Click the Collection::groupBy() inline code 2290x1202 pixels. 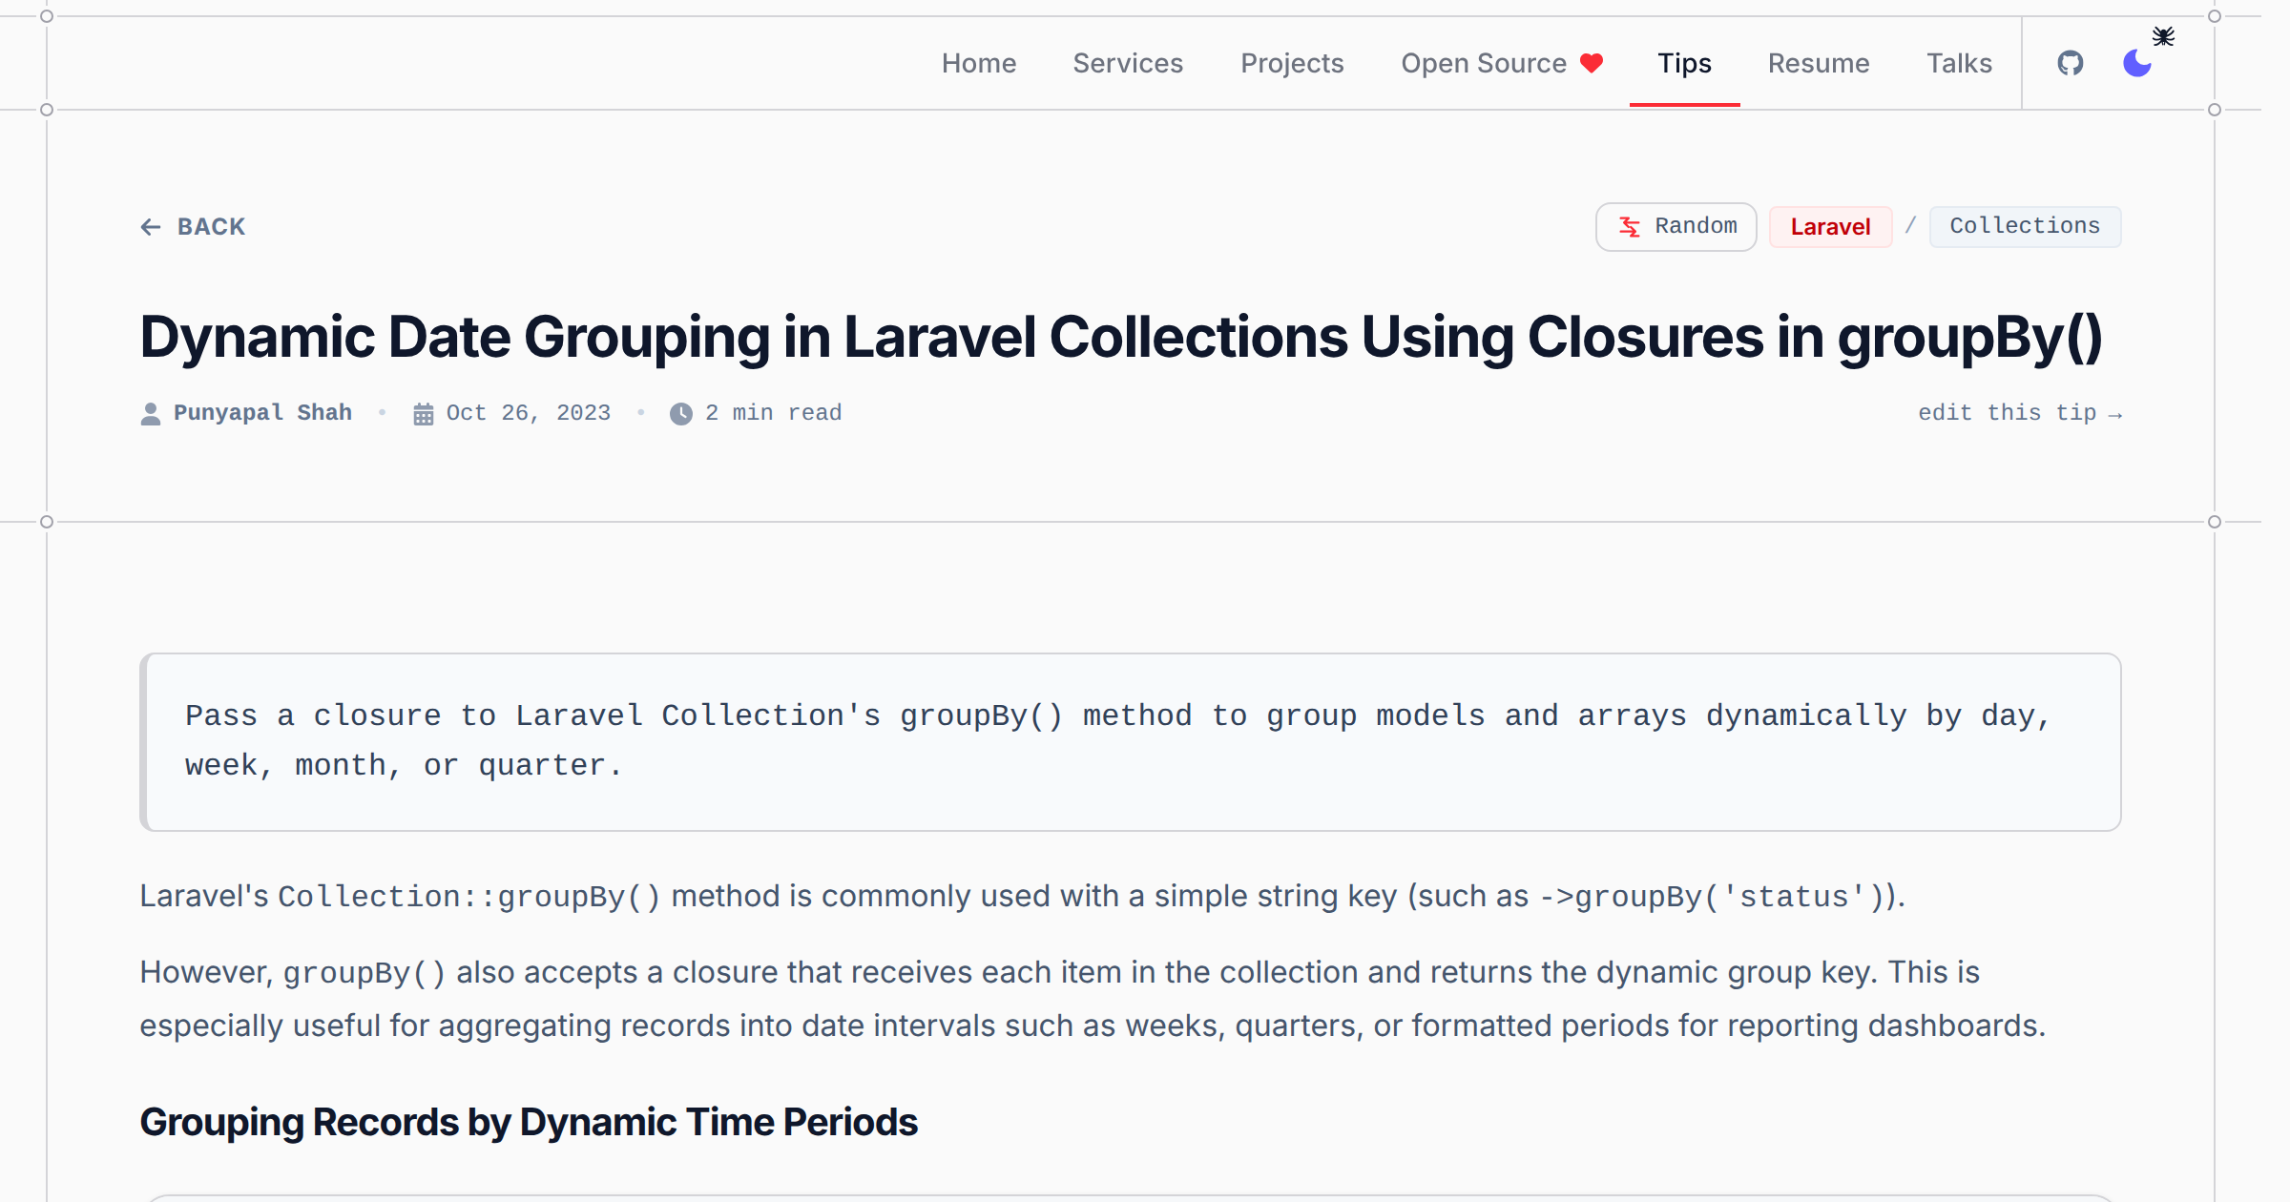click(x=468, y=897)
